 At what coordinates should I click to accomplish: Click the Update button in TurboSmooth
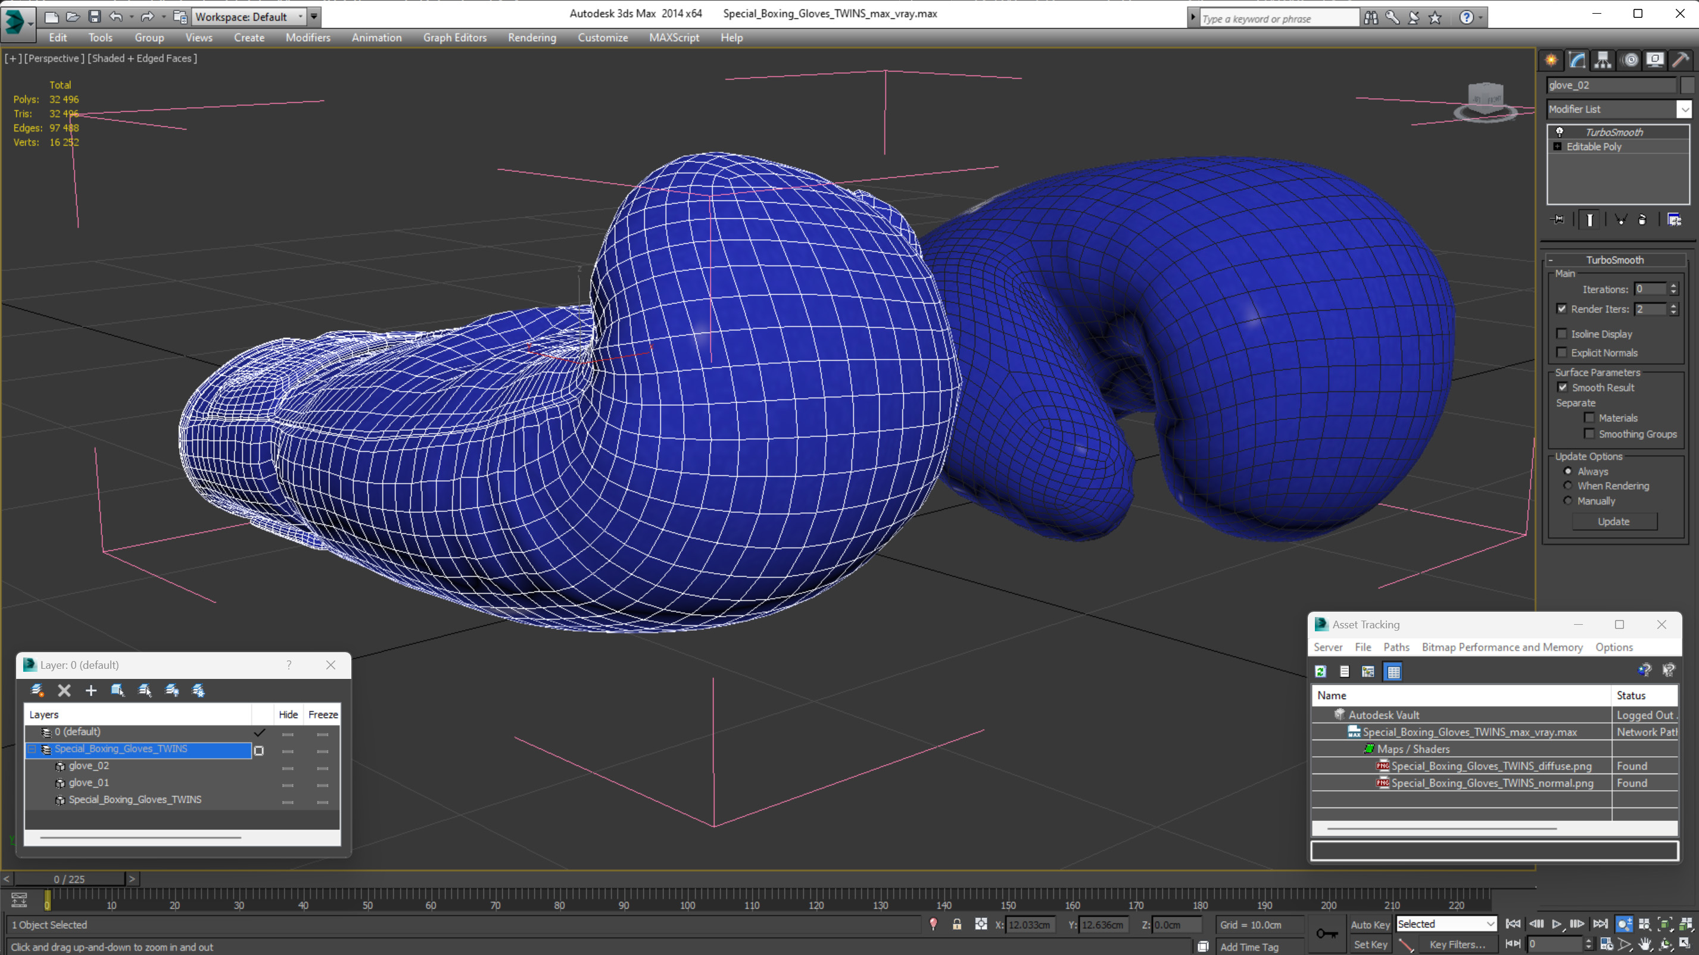click(1615, 520)
